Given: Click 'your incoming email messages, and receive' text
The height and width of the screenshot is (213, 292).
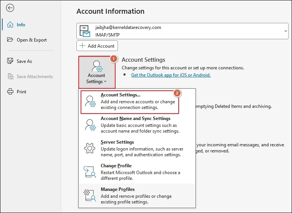Looking at the screenshot, I should [240, 145].
